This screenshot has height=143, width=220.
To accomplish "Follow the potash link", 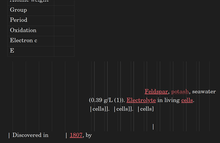I will click(x=180, y=91).
